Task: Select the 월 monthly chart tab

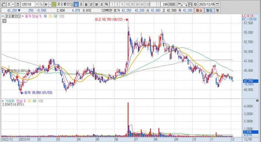Action: (86, 4)
